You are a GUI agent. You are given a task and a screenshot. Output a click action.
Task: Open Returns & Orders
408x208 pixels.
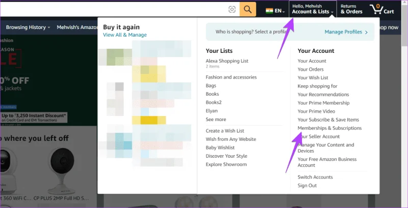tap(351, 9)
